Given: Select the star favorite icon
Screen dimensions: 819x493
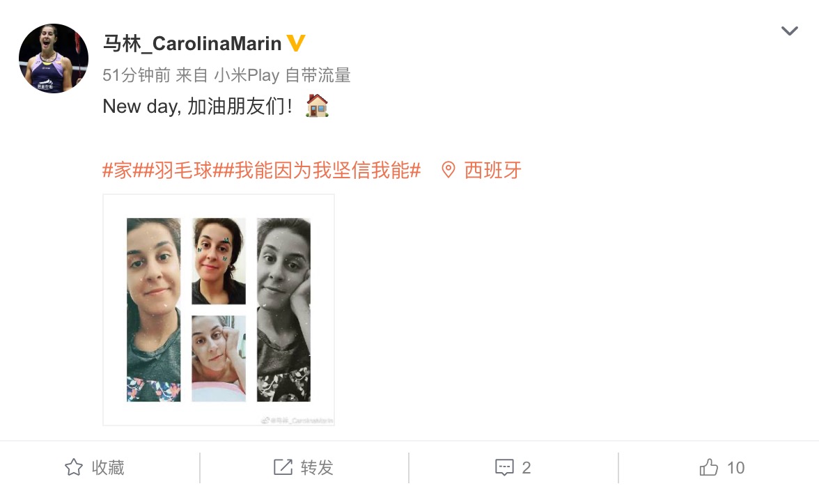Looking at the screenshot, I should point(74,467).
